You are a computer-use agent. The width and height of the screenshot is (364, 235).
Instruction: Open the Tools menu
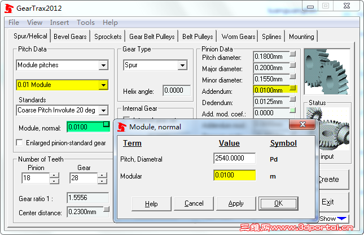pyautogui.click(x=86, y=23)
